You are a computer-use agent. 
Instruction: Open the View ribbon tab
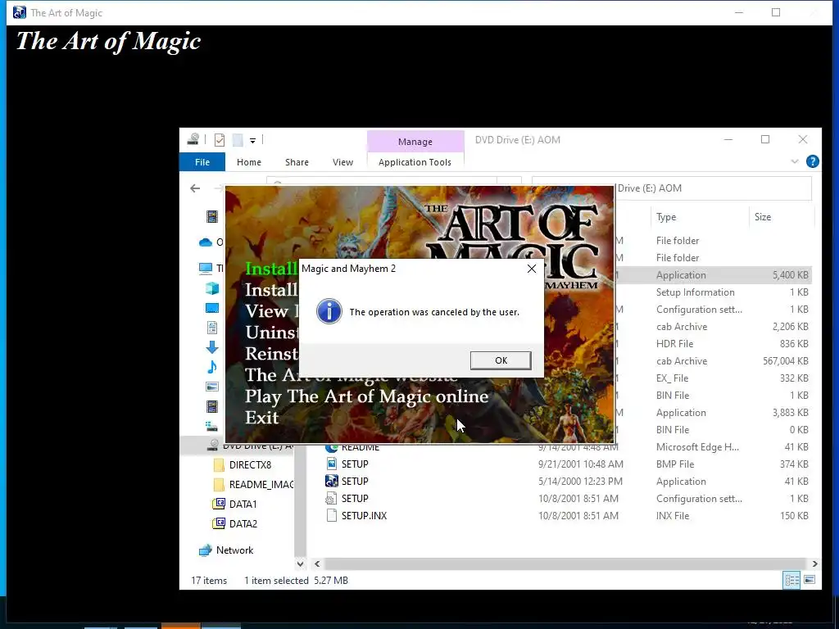click(342, 162)
